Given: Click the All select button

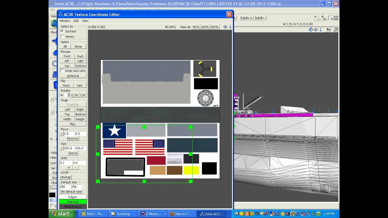Looking at the screenshot, I should tap(65, 47).
